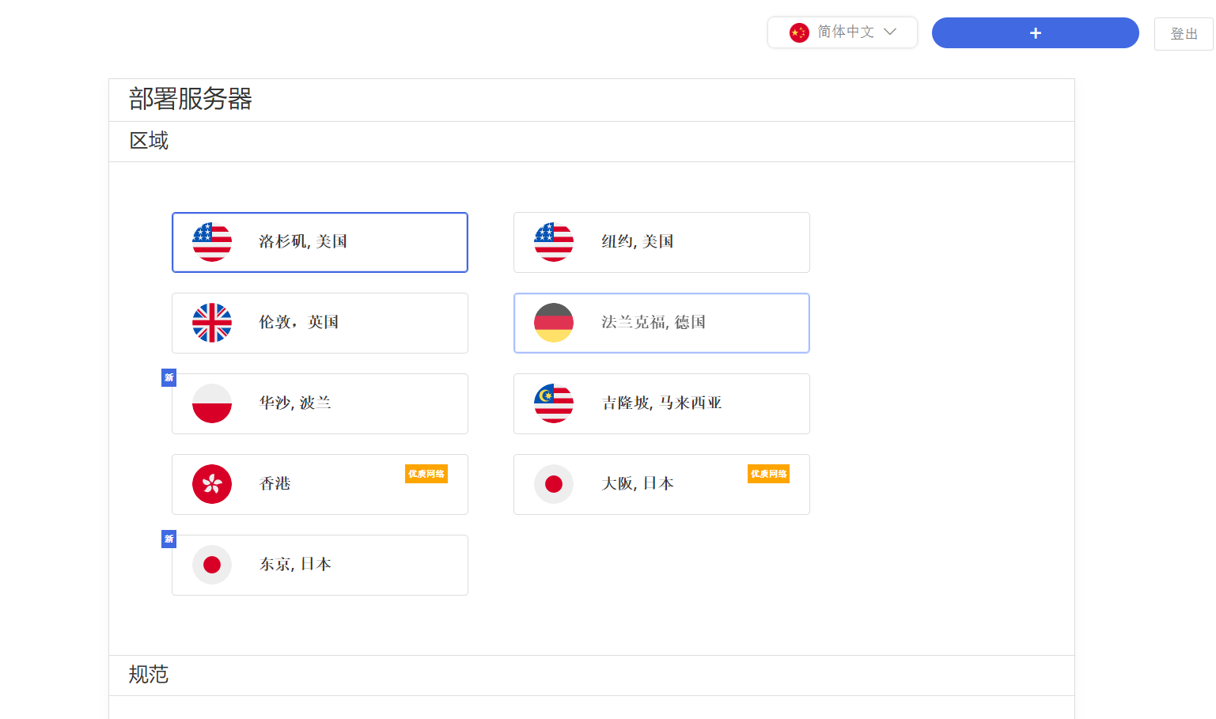This screenshot has width=1216, height=719.
Task: Click the plus icon in blue button
Action: [1036, 33]
